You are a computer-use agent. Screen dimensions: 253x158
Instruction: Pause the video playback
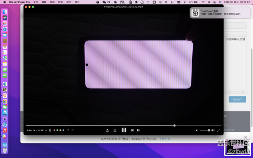tap(124, 130)
